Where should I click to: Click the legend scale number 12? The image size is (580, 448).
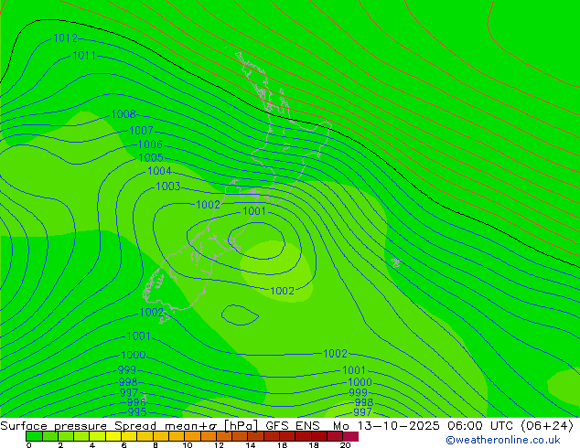(219, 445)
